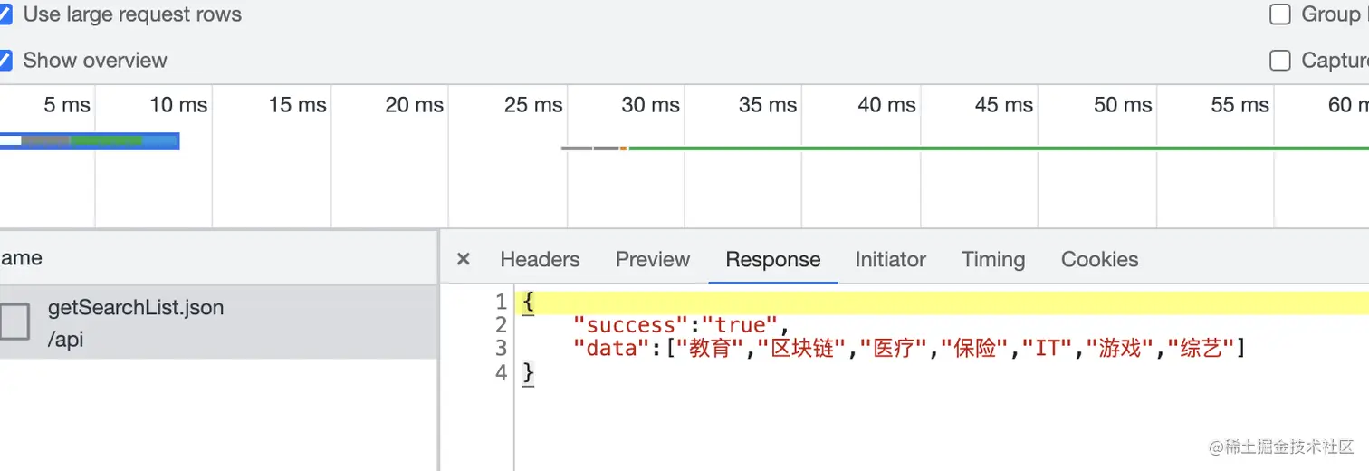Select the Response tab

(x=773, y=259)
